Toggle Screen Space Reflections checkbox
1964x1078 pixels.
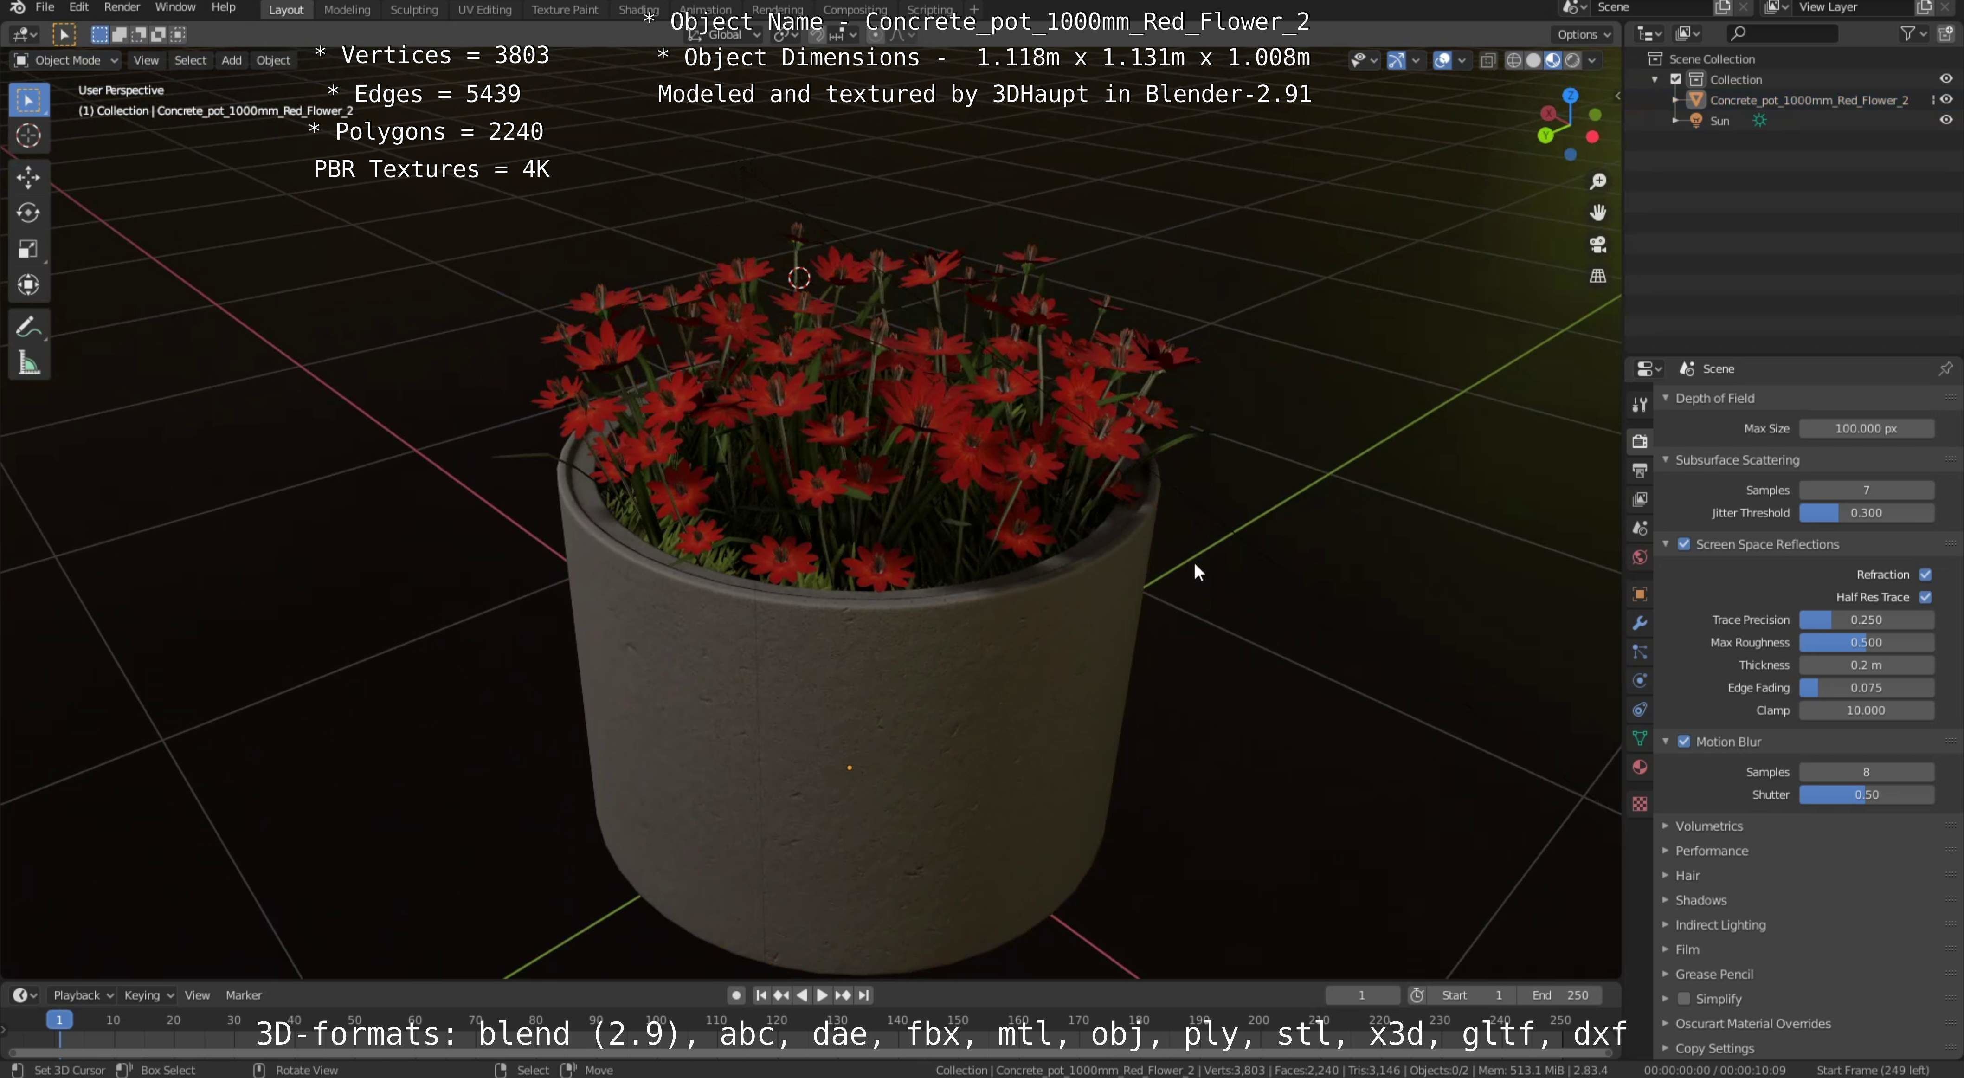tap(1684, 544)
